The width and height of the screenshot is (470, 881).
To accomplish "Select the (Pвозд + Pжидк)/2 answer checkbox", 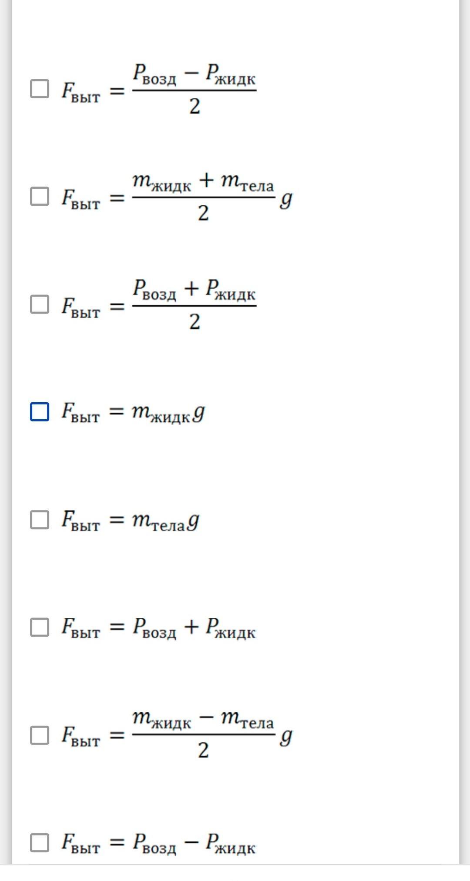I will point(40,304).
